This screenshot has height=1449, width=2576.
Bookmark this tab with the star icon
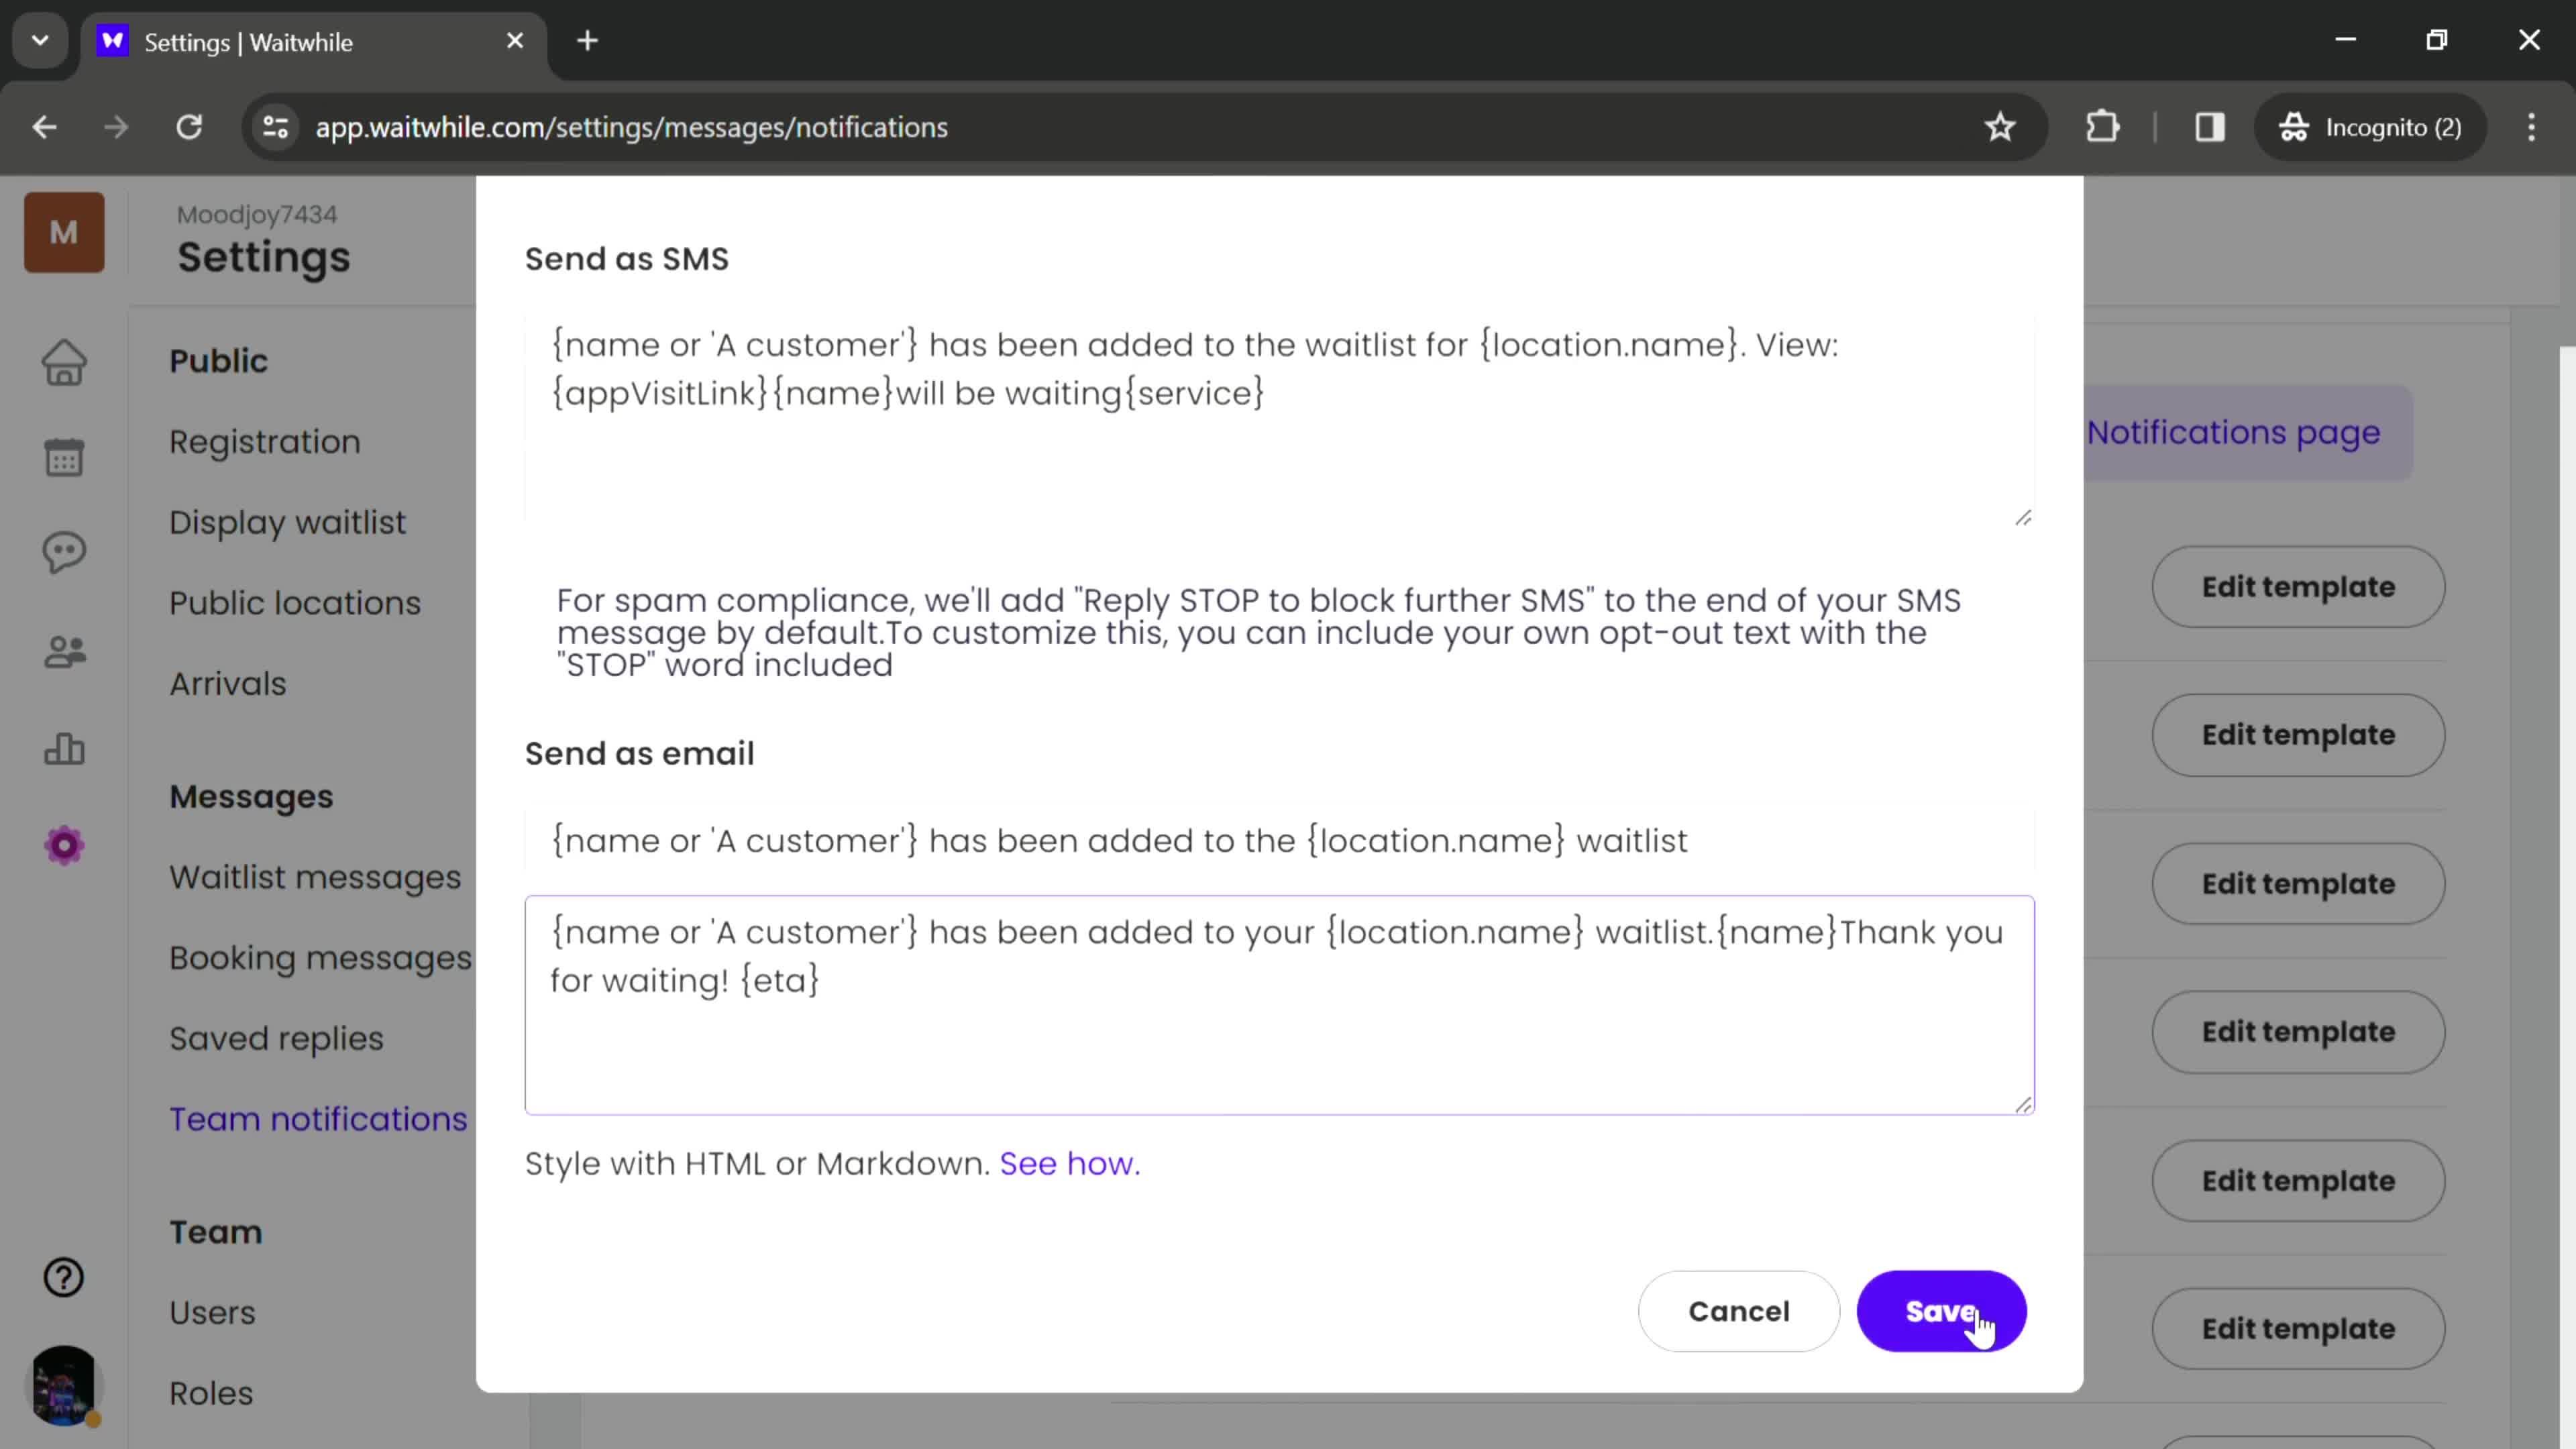pos(1999,127)
